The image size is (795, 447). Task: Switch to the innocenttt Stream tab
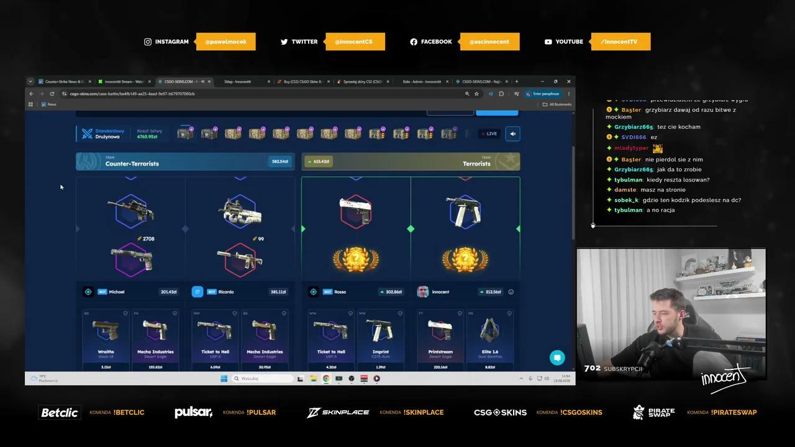tap(124, 81)
